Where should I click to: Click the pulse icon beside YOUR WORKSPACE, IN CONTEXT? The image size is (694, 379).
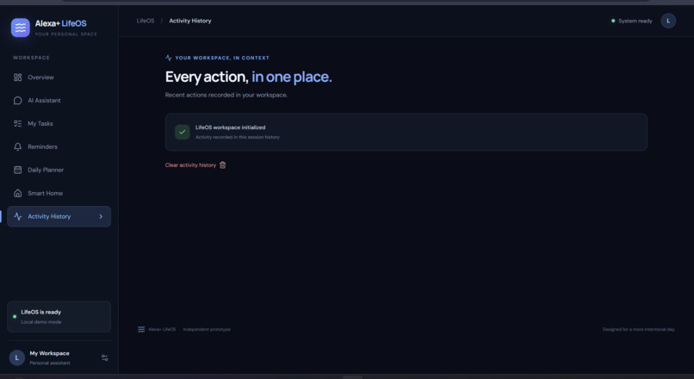(169, 58)
